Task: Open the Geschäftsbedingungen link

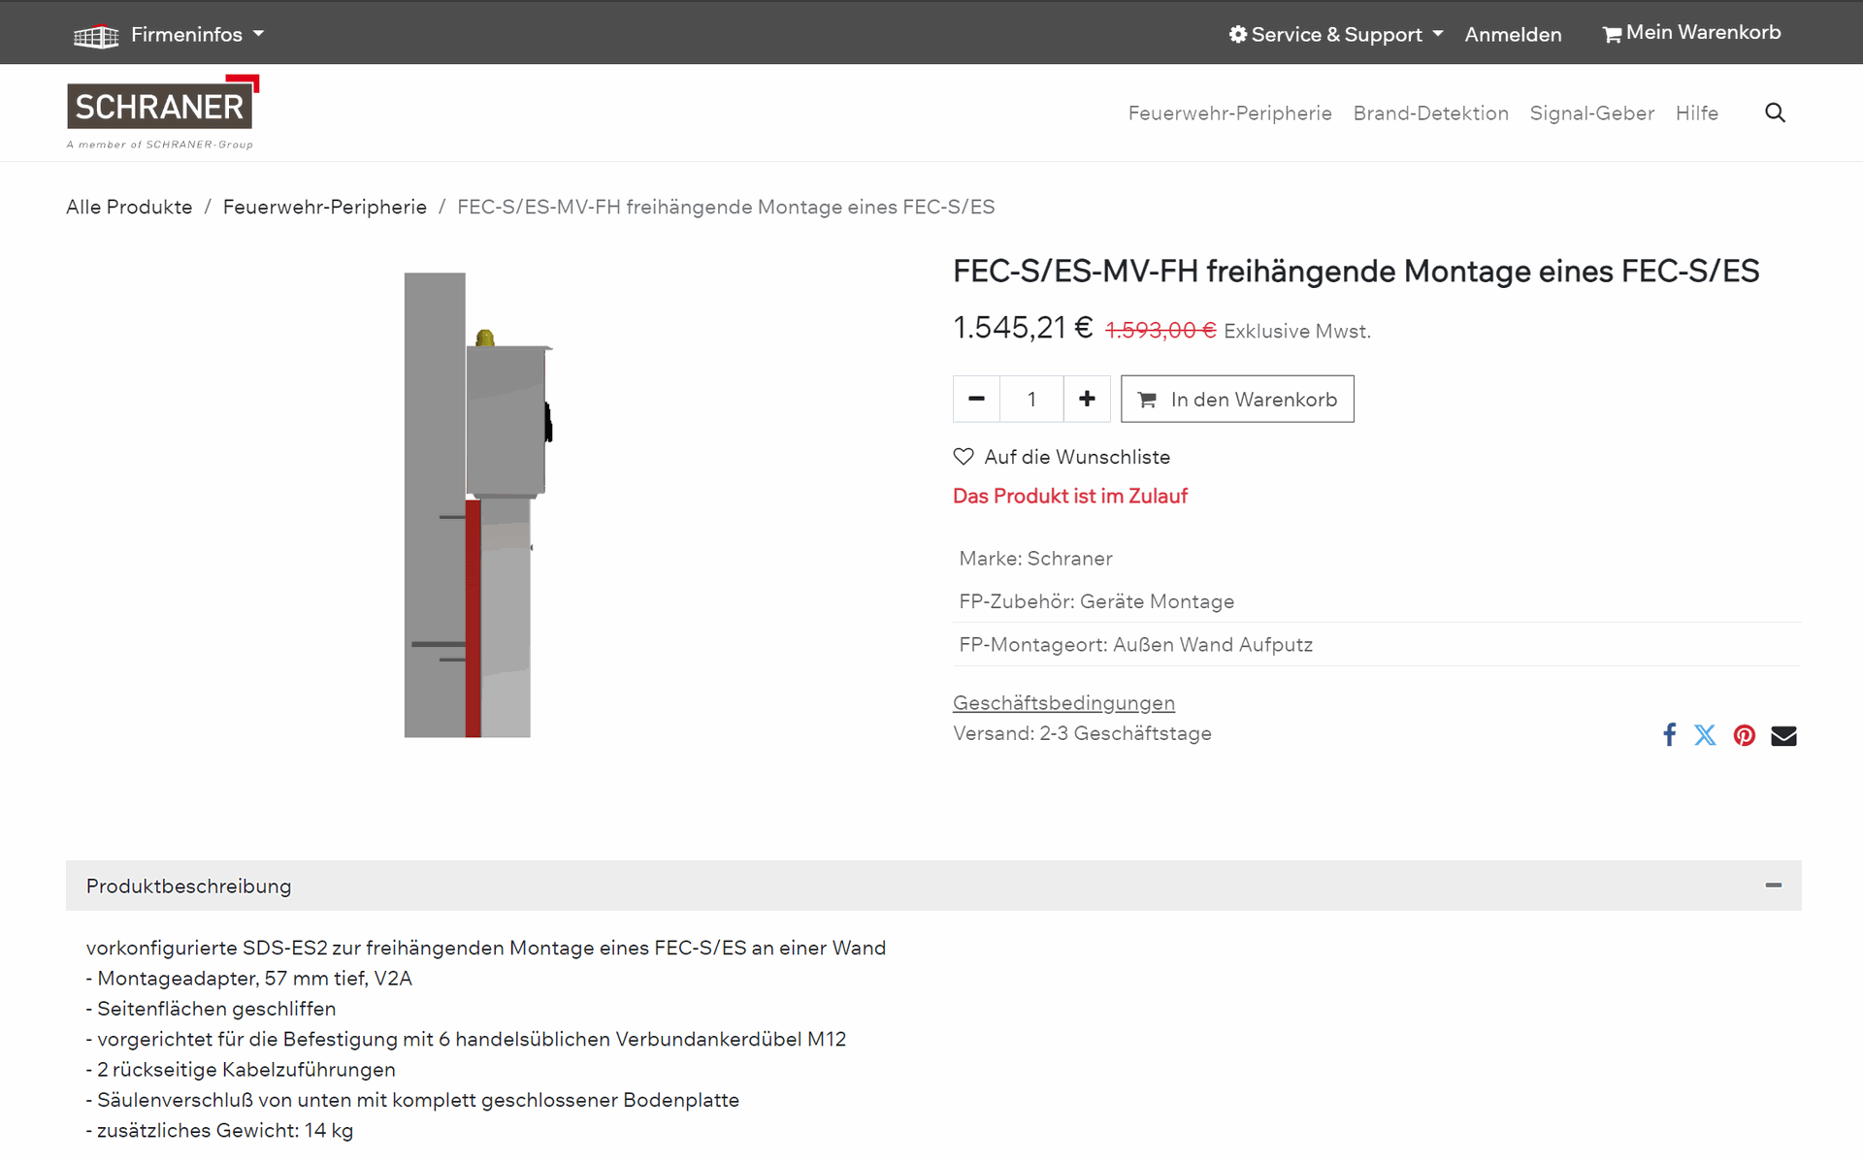Action: (x=1063, y=703)
